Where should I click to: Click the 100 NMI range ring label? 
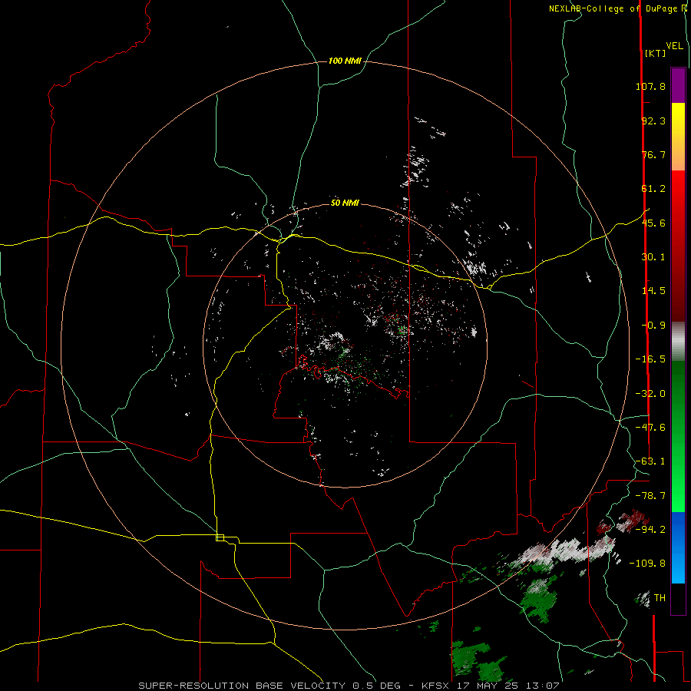[x=345, y=61]
